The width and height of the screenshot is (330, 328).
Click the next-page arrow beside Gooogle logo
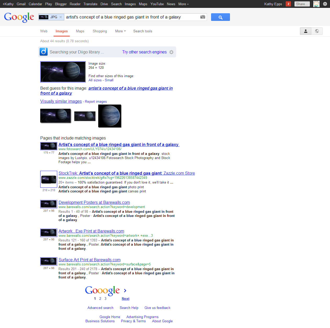click(x=125, y=290)
